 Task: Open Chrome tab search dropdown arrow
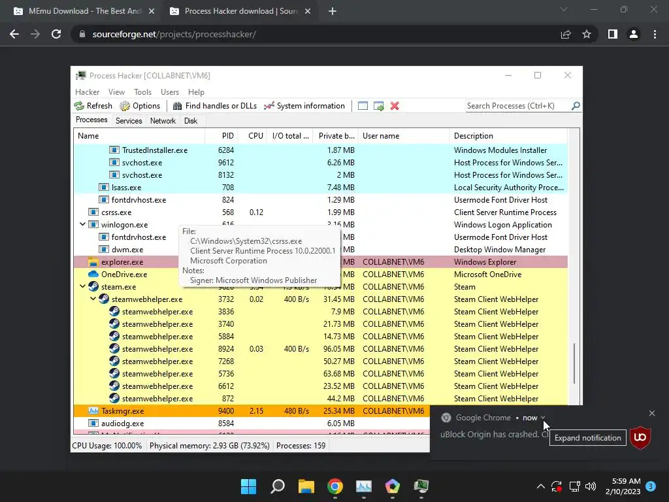[564, 9]
